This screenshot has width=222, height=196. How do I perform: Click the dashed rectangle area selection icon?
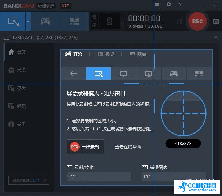tap(6, 37)
